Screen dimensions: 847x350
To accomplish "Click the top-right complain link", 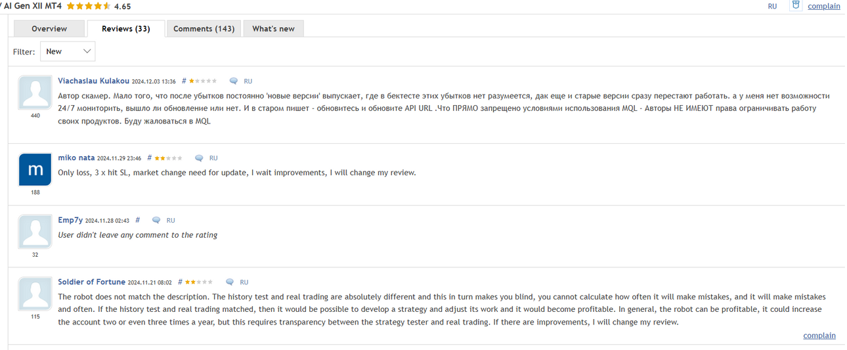I will tap(823, 6).
